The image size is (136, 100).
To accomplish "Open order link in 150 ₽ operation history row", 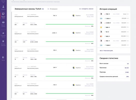I will (116, 41).
